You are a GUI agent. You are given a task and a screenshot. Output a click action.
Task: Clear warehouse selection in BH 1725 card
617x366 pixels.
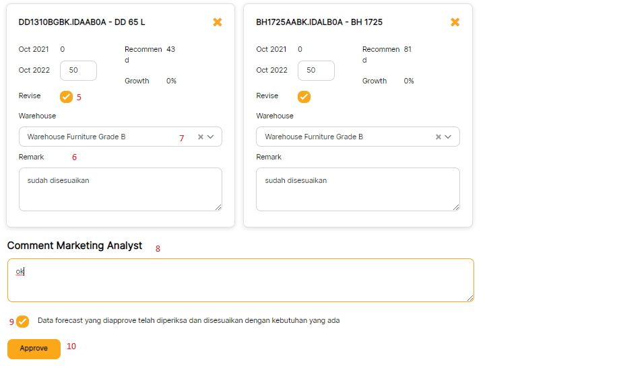[438, 137]
